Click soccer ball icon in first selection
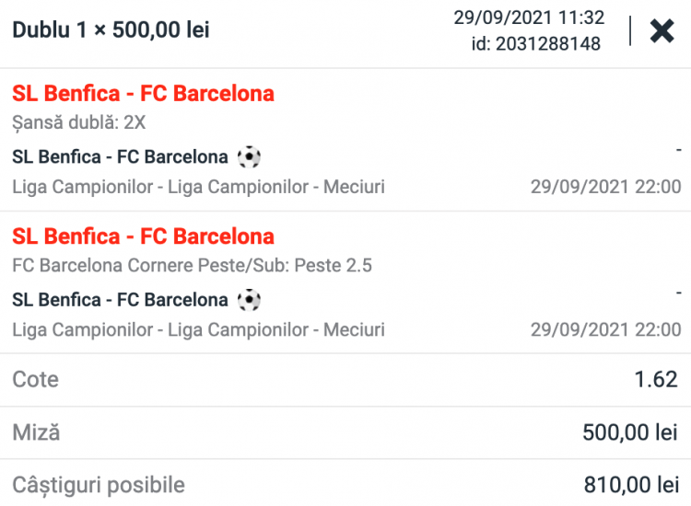 (249, 157)
